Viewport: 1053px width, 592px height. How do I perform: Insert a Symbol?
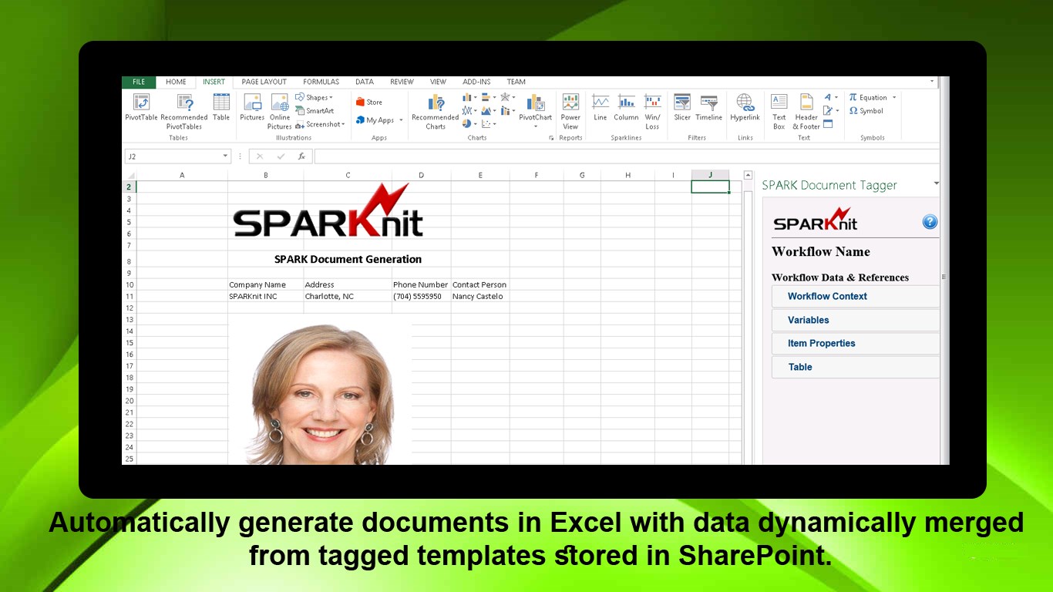[866, 111]
